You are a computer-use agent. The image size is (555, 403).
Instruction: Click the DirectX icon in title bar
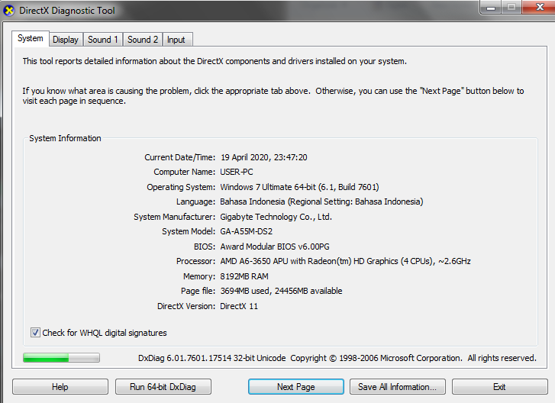tap(9, 11)
